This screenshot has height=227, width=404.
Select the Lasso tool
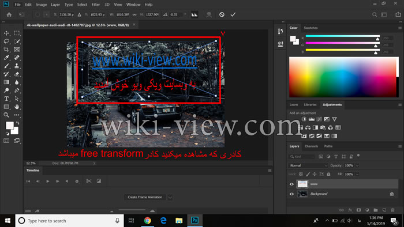[x=6, y=41]
